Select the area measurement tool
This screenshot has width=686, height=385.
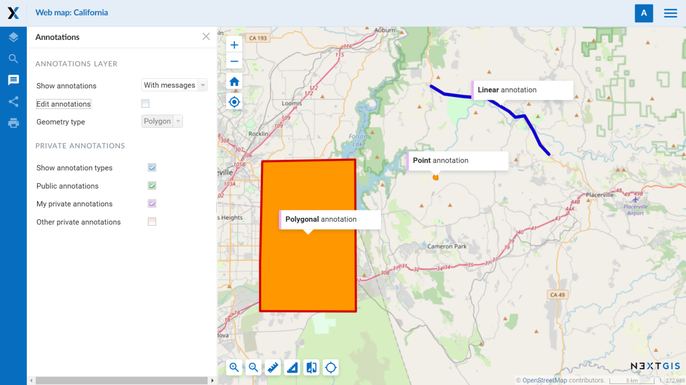(x=292, y=367)
